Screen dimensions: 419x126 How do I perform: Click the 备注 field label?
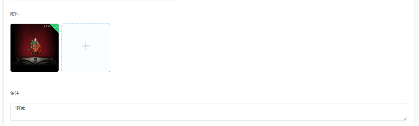[x=15, y=93]
